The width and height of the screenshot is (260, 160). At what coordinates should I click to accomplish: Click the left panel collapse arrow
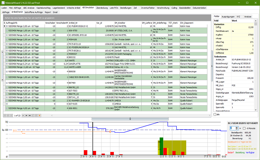coord(1,52)
